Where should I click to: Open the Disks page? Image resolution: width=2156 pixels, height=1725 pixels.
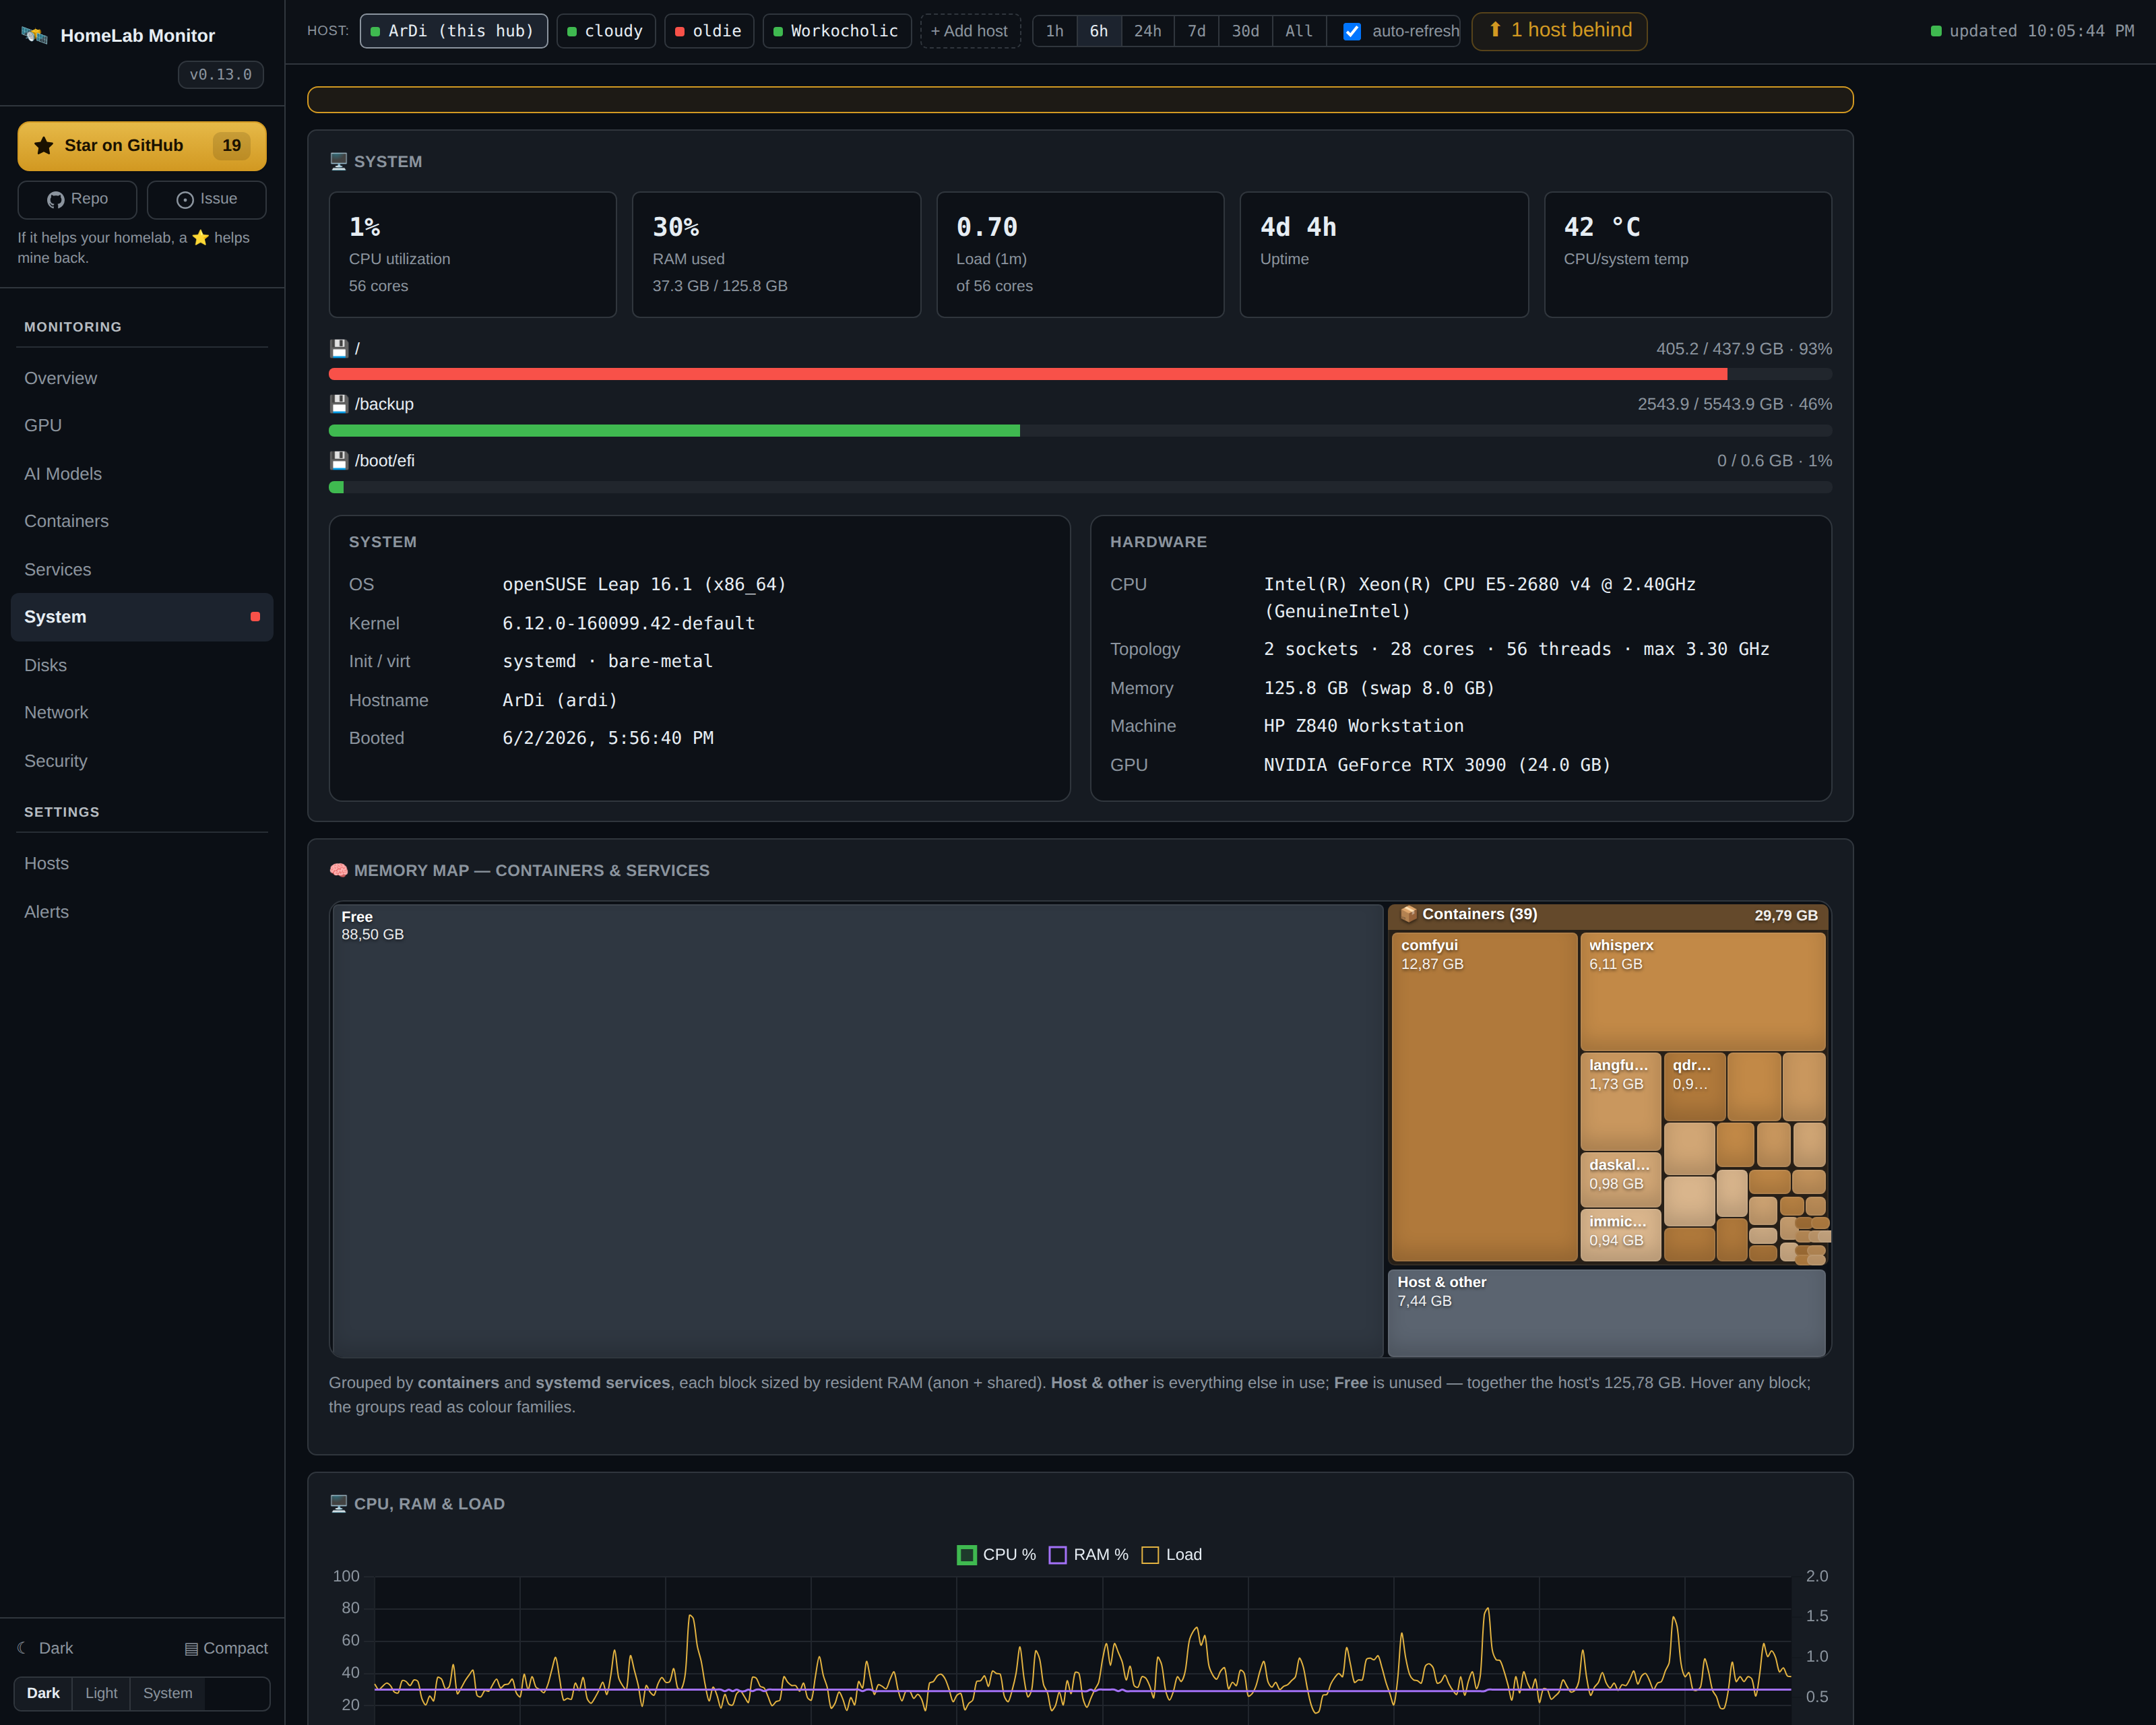point(142,665)
